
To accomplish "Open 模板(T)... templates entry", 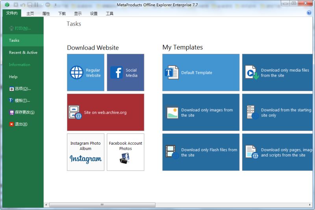I will point(23,101).
